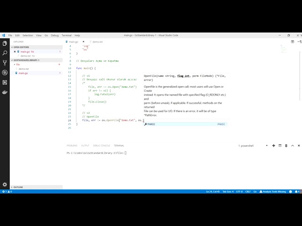
Task: Change Tab Size: 4 indentation setting
Action: tap(228, 192)
